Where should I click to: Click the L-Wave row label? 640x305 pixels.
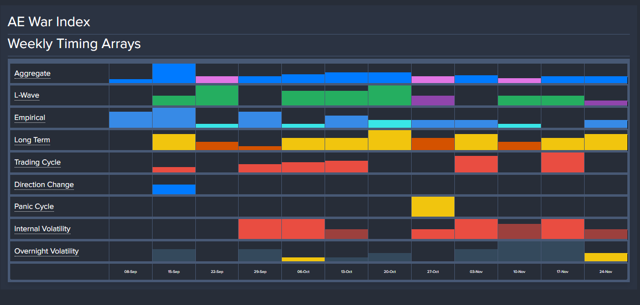27,96
